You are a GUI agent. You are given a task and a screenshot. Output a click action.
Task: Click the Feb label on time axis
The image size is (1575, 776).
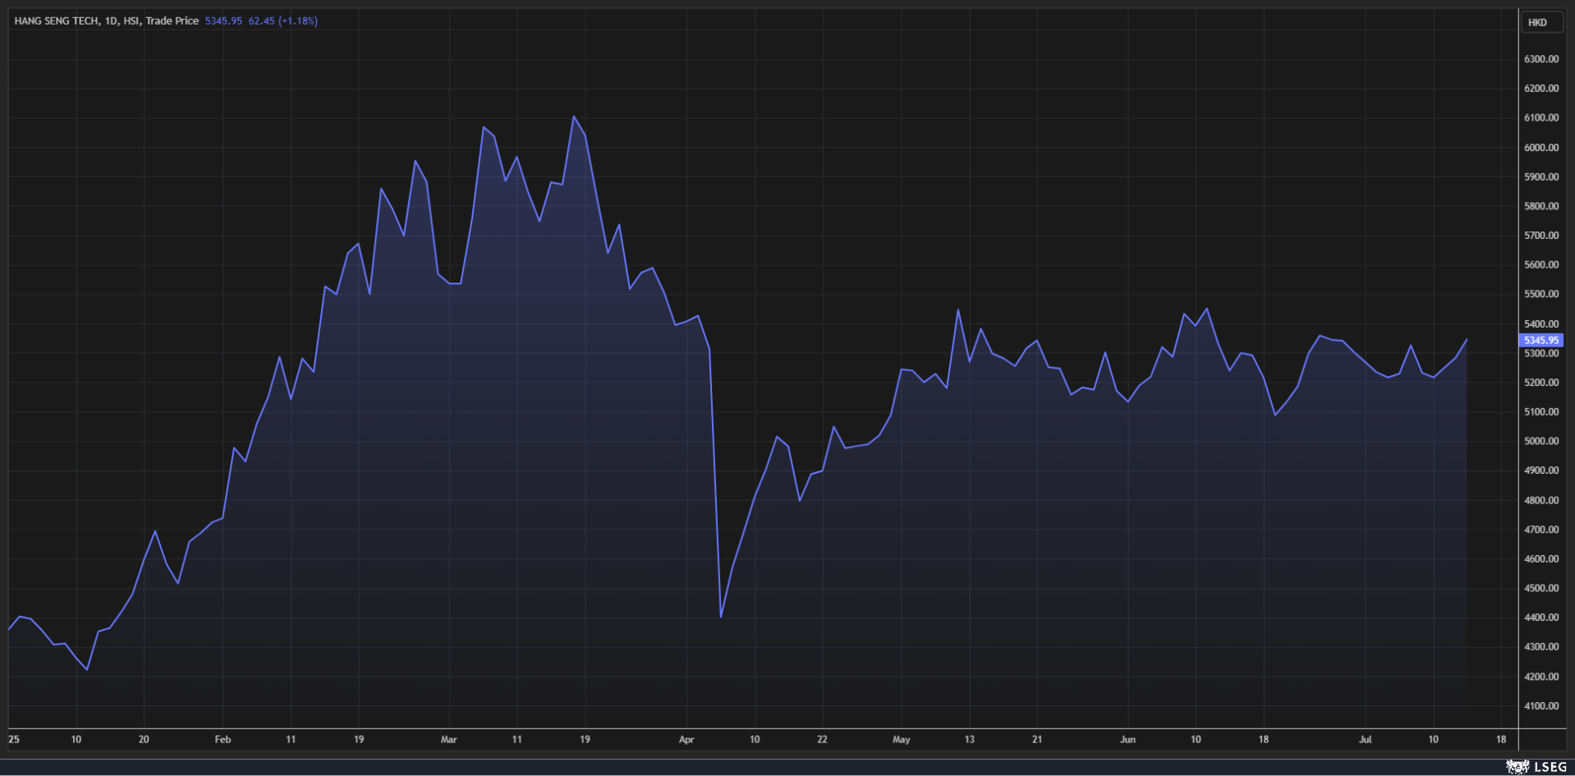[223, 740]
